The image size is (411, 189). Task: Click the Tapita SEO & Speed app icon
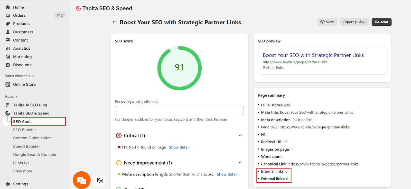(8, 113)
